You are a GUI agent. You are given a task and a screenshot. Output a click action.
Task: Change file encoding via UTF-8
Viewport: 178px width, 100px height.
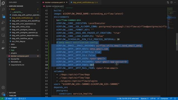[153, 99]
